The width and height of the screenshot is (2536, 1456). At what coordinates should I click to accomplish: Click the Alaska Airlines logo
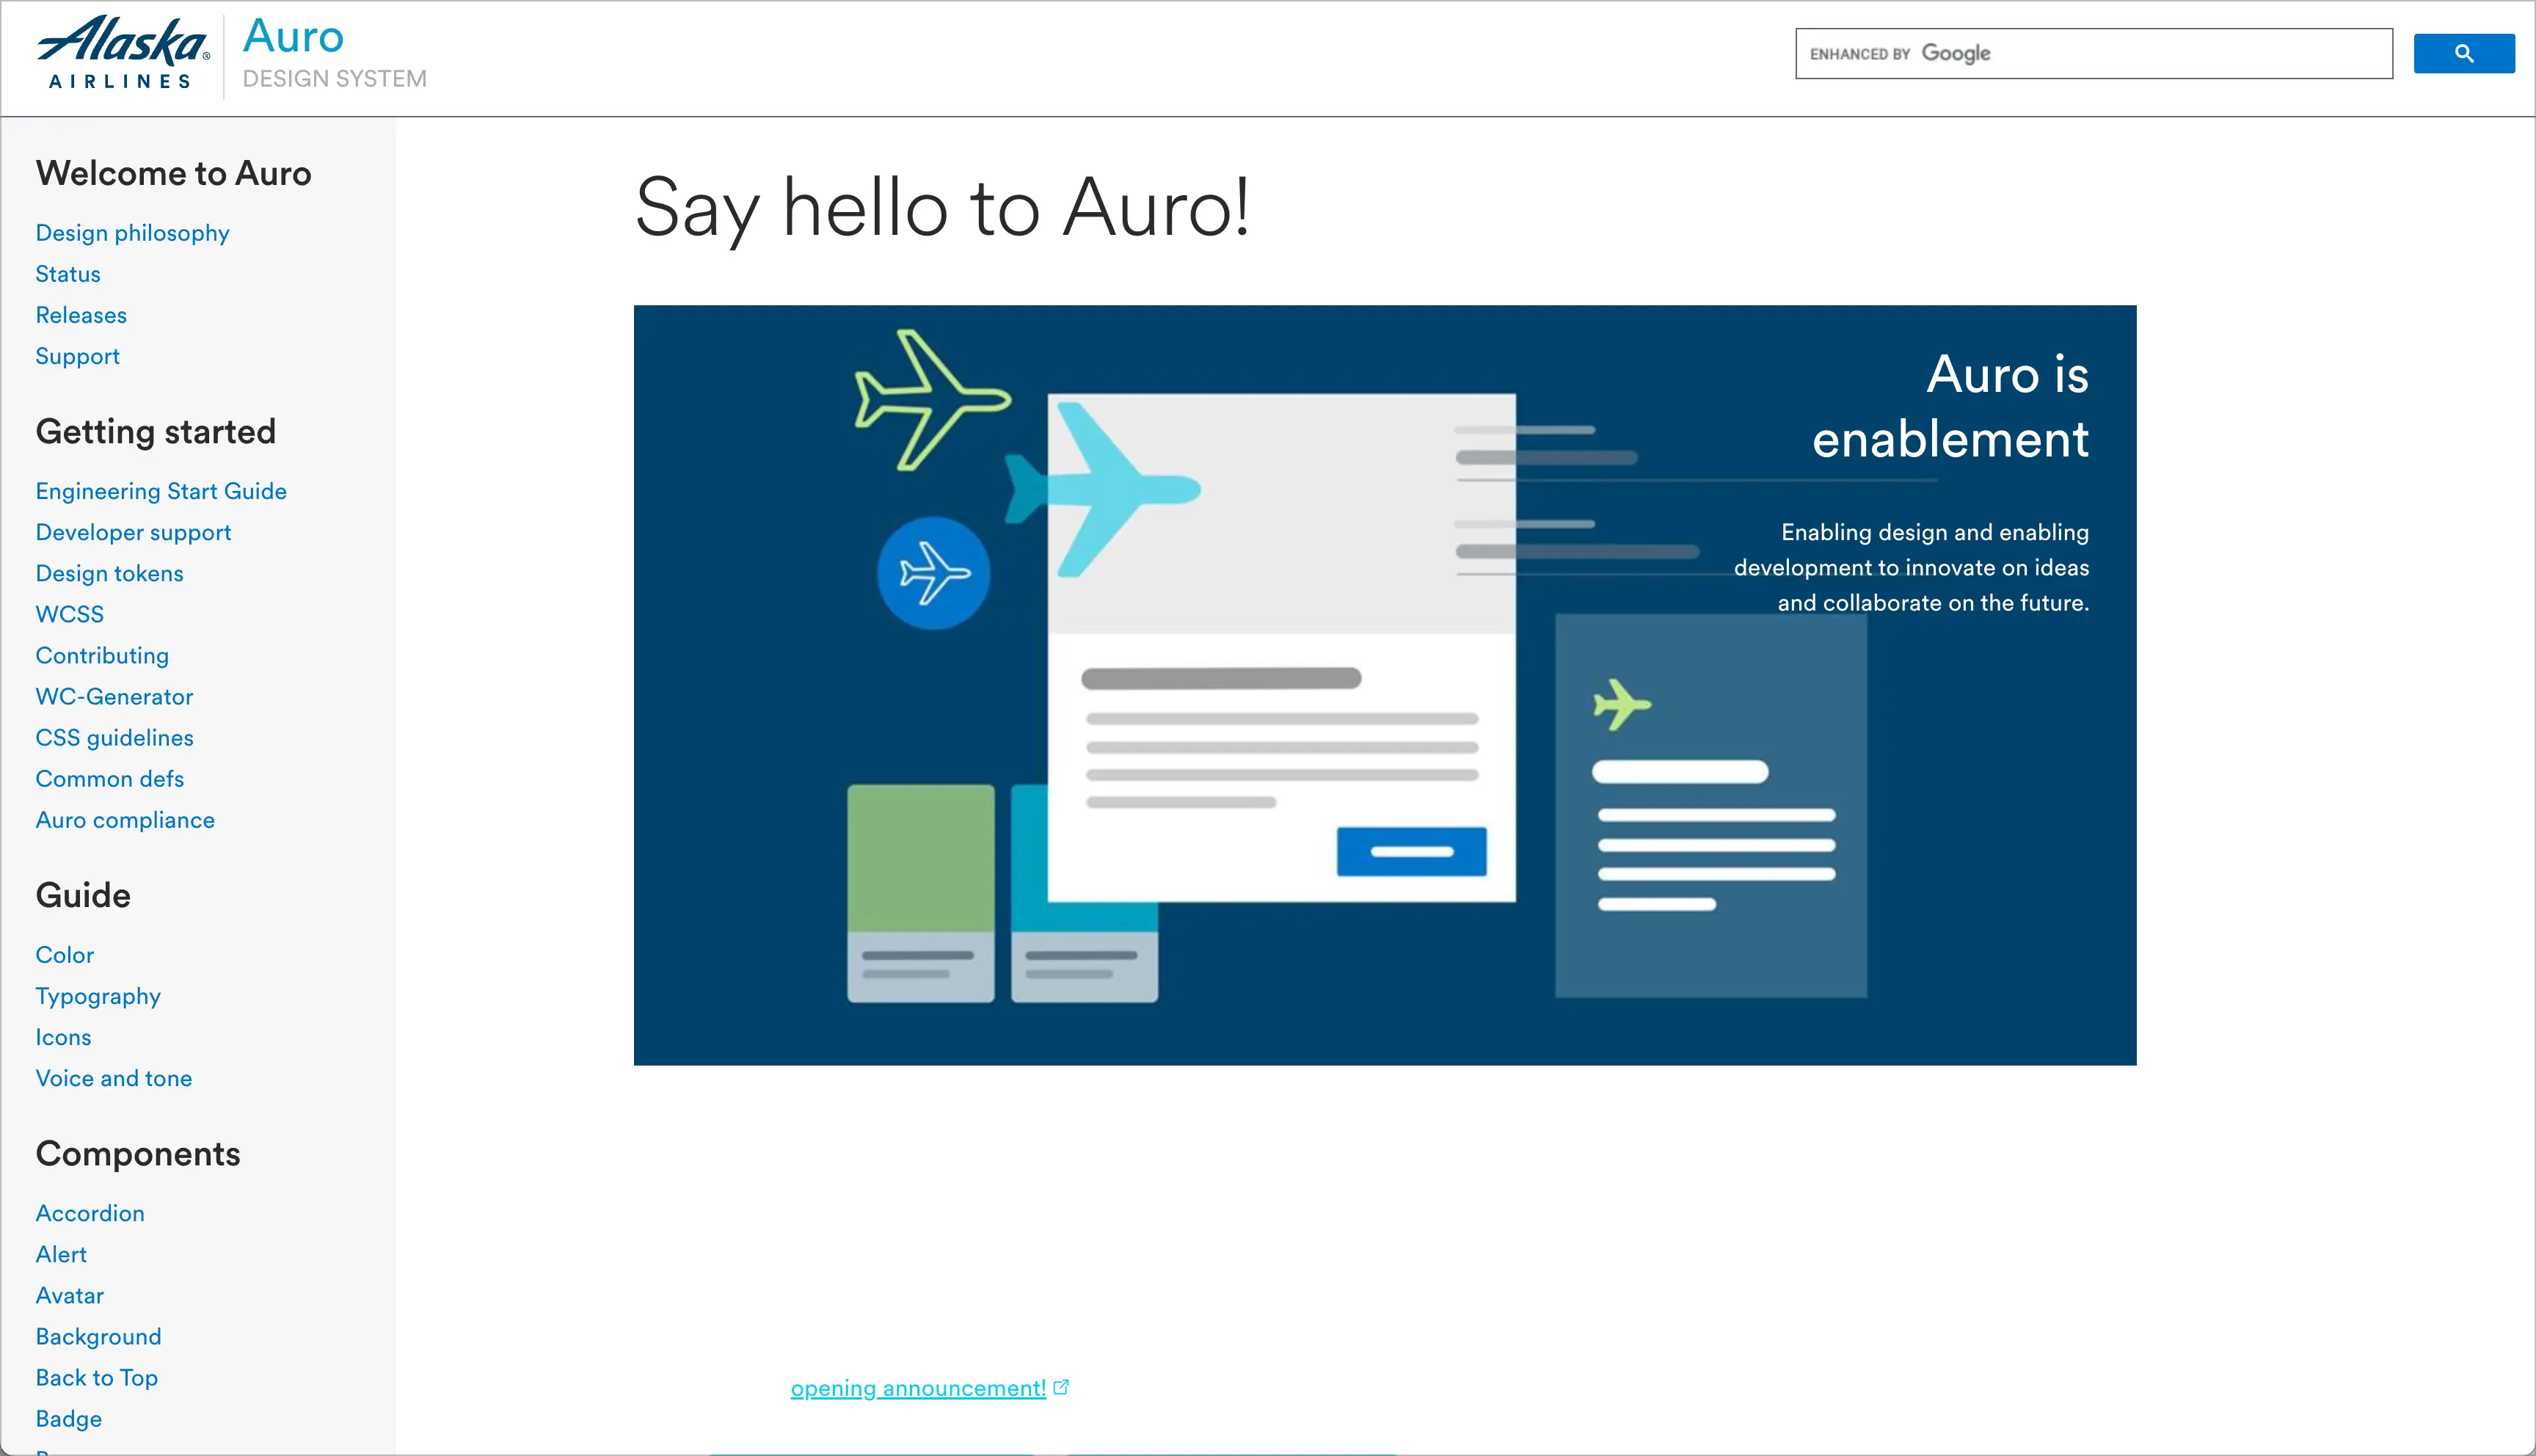pyautogui.click(x=123, y=53)
